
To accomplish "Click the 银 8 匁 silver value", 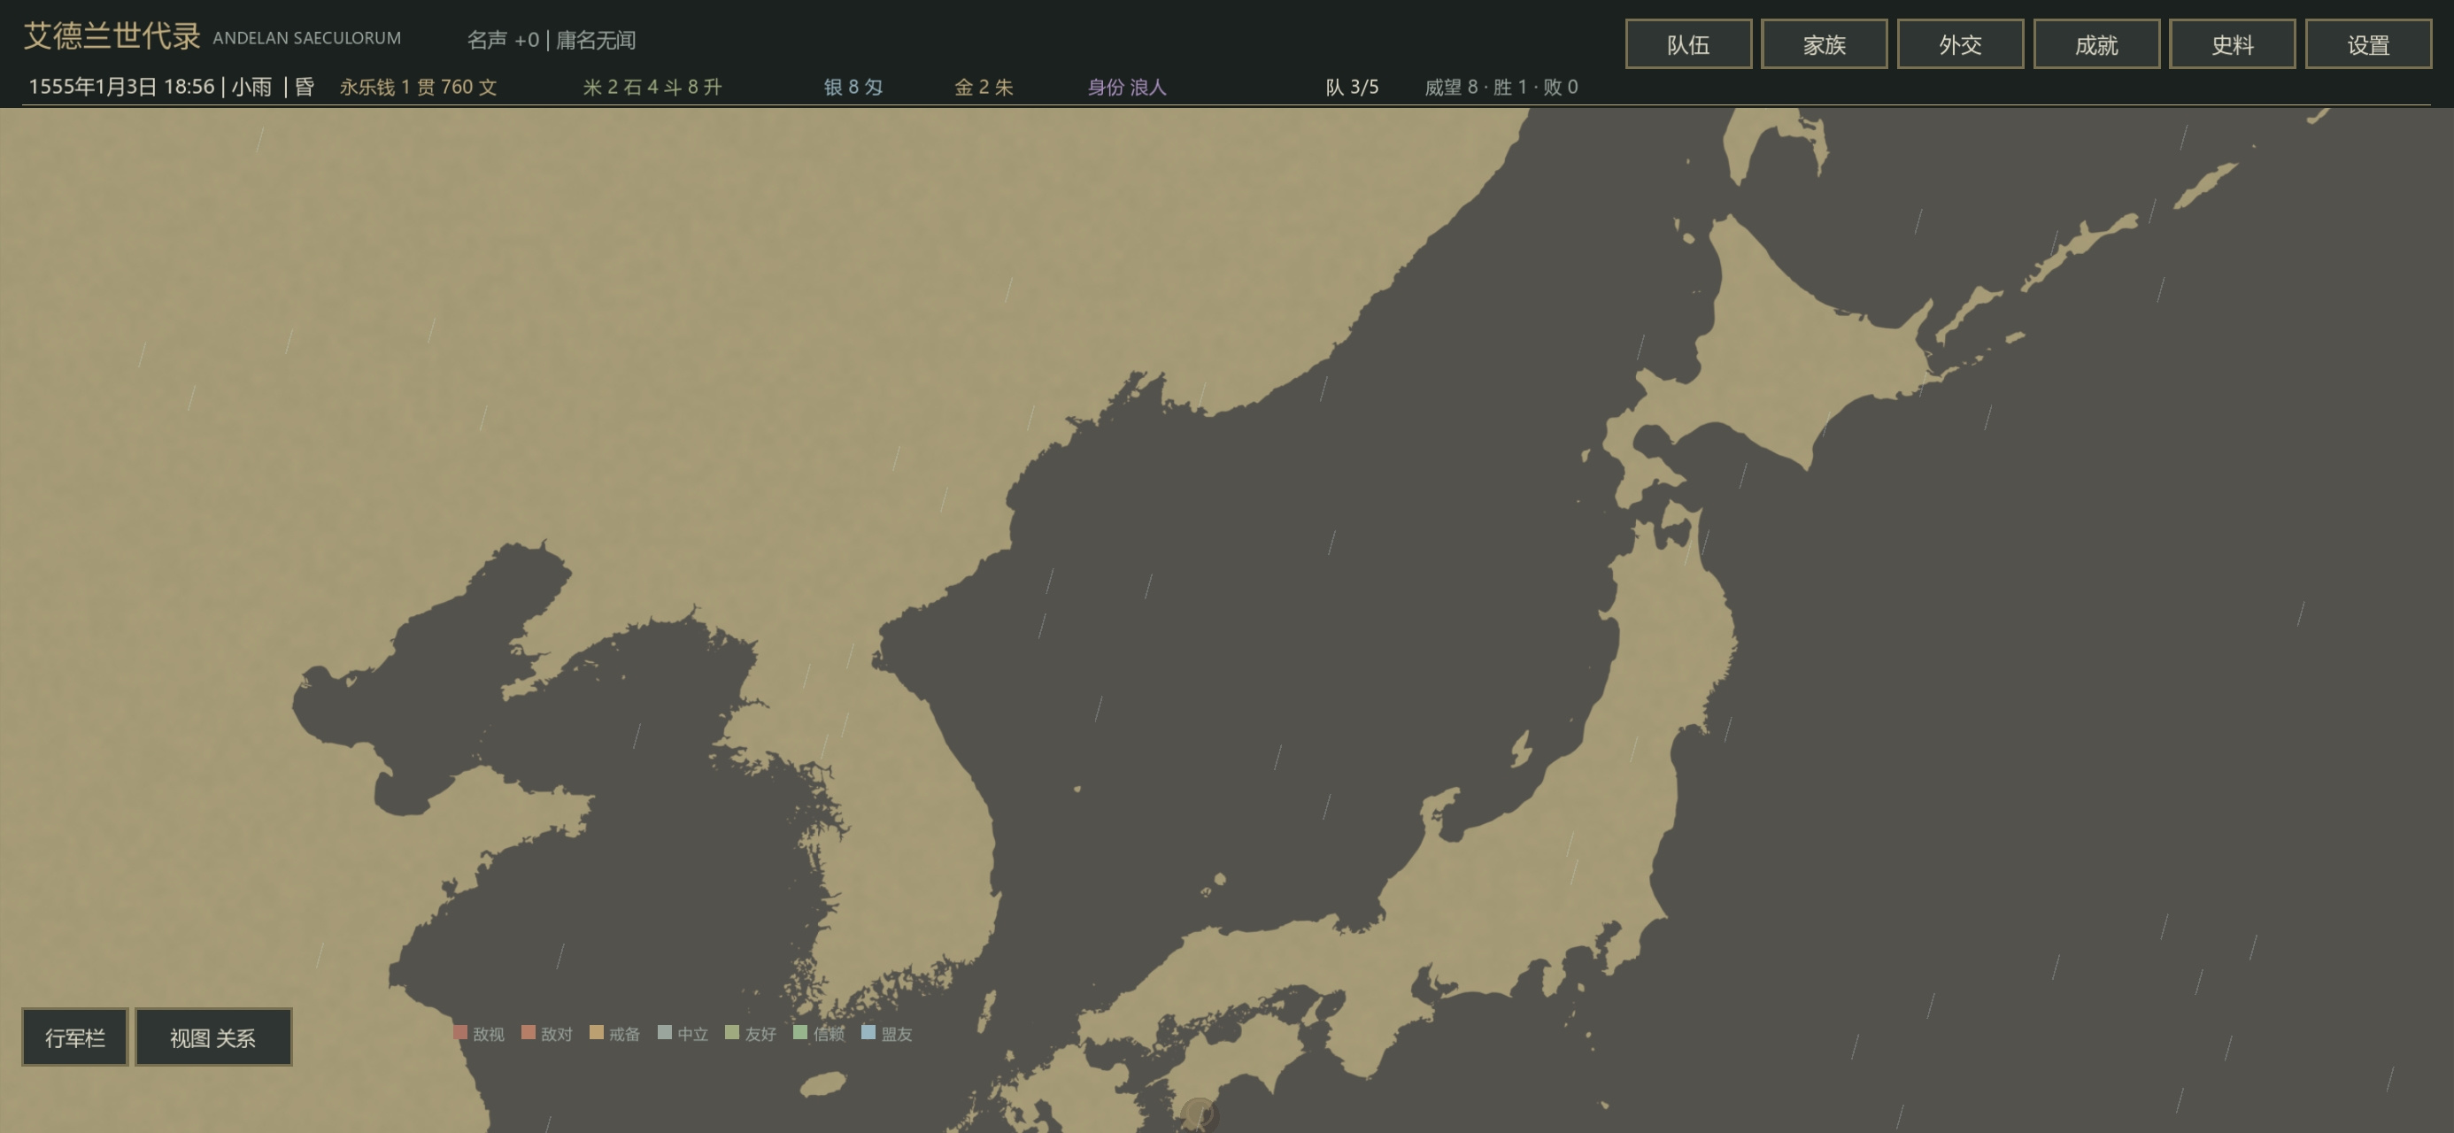I will [853, 87].
